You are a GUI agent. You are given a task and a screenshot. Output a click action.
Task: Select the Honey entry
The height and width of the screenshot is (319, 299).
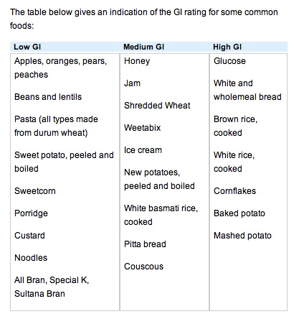[137, 61]
